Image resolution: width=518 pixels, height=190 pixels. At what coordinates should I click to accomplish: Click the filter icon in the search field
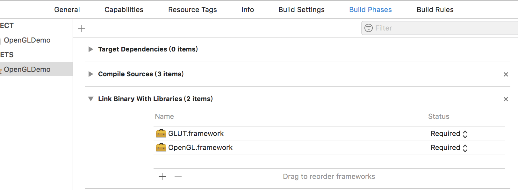[368, 28]
